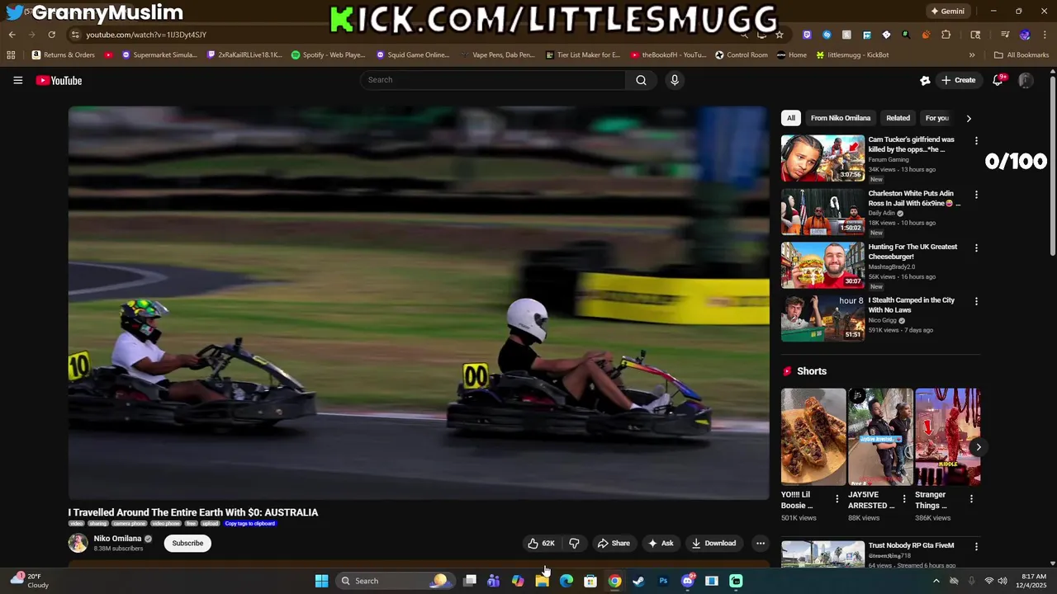Open Control Room bookmark
Screen dimensions: 1057x594
click(742, 55)
